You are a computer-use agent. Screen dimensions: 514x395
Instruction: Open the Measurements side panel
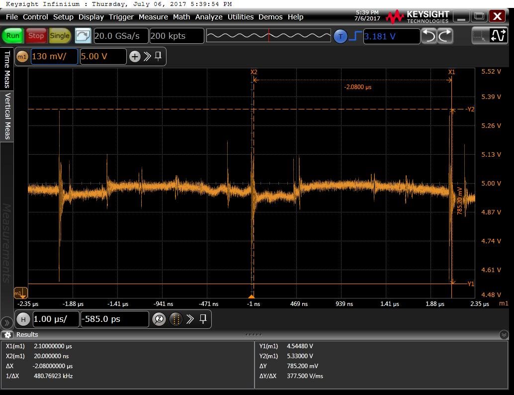click(7, 243)
